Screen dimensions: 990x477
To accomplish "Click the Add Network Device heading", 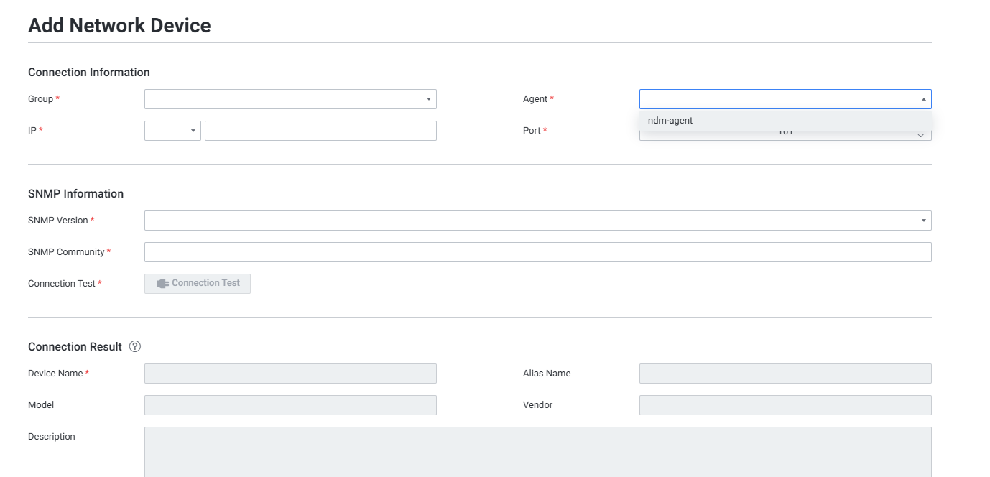I will tap(119, 26).
